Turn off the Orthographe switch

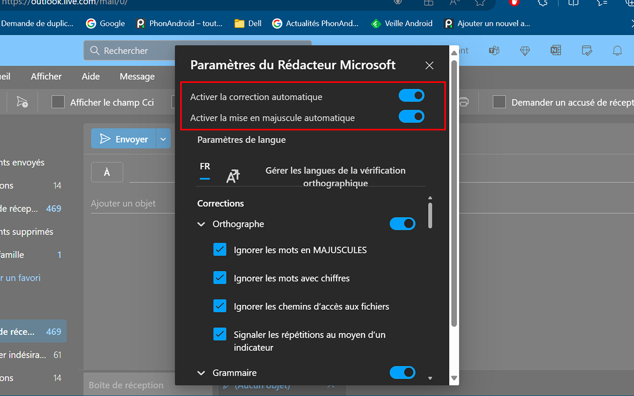click(403, 224)
